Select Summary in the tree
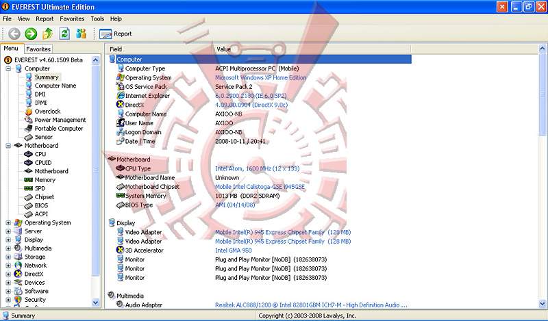 point(47,77)
